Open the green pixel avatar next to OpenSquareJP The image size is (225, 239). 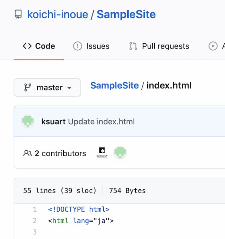[x=120, y=153]
